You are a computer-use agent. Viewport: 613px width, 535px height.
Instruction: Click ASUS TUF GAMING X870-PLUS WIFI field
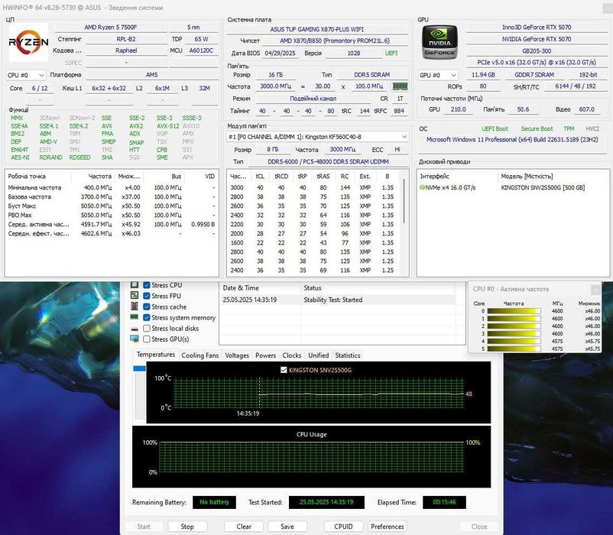(x=317, y=29)
